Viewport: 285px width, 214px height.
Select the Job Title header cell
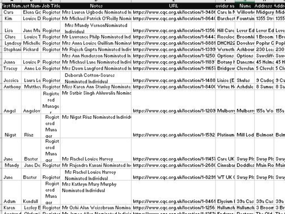click(x=51, y=6)
